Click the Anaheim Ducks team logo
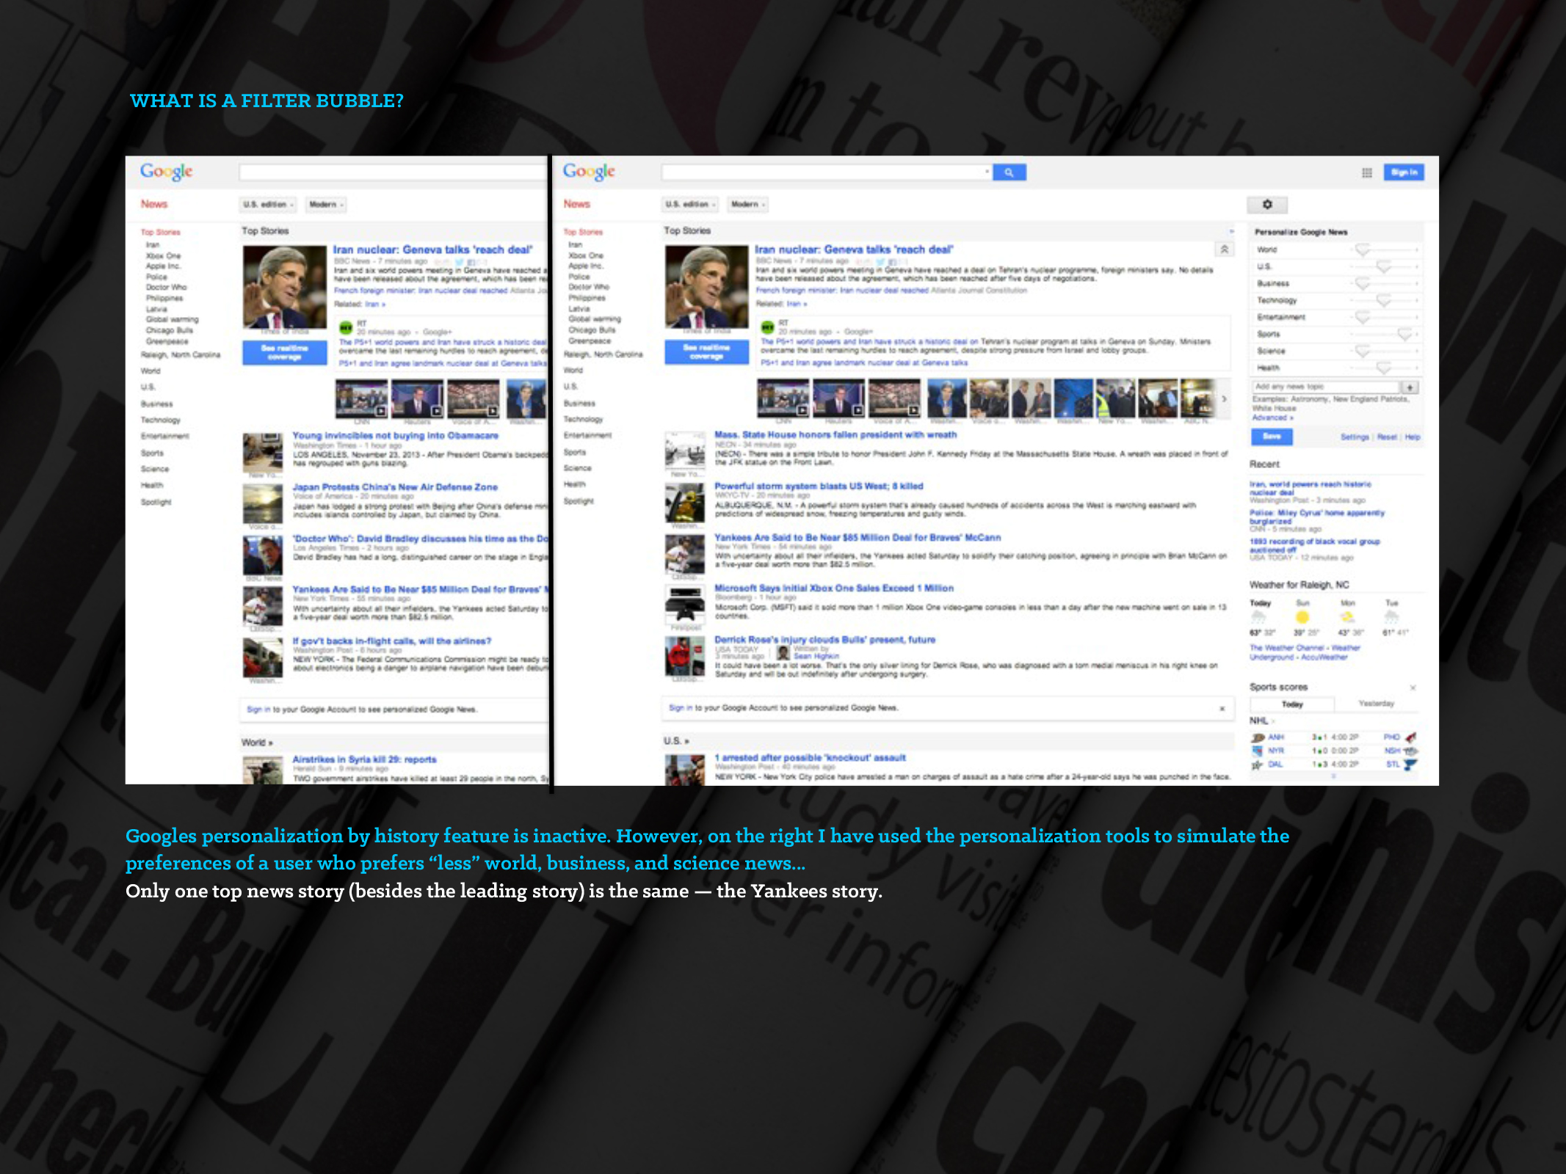 1258,737
